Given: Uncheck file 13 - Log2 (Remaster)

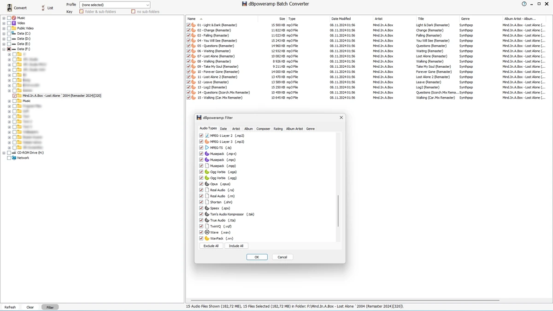Looking at the screenshot, I should pos(188,87).
